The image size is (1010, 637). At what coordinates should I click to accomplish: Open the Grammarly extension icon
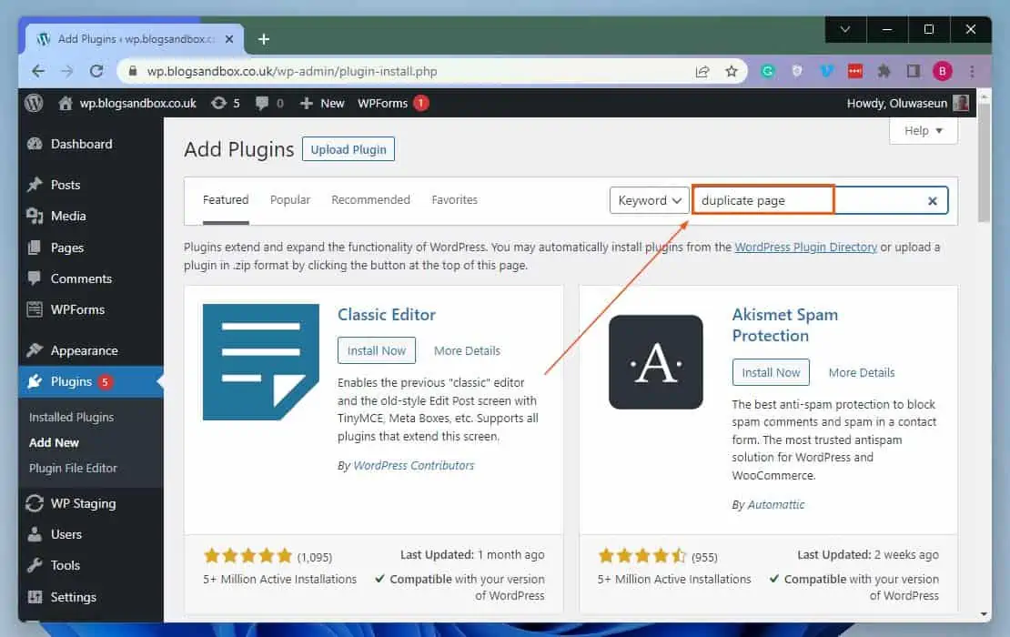pyautogui.click(x=767, y=71)
